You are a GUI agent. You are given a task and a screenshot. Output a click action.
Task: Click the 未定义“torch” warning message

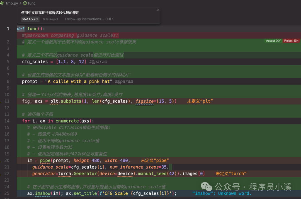(231, 174)
